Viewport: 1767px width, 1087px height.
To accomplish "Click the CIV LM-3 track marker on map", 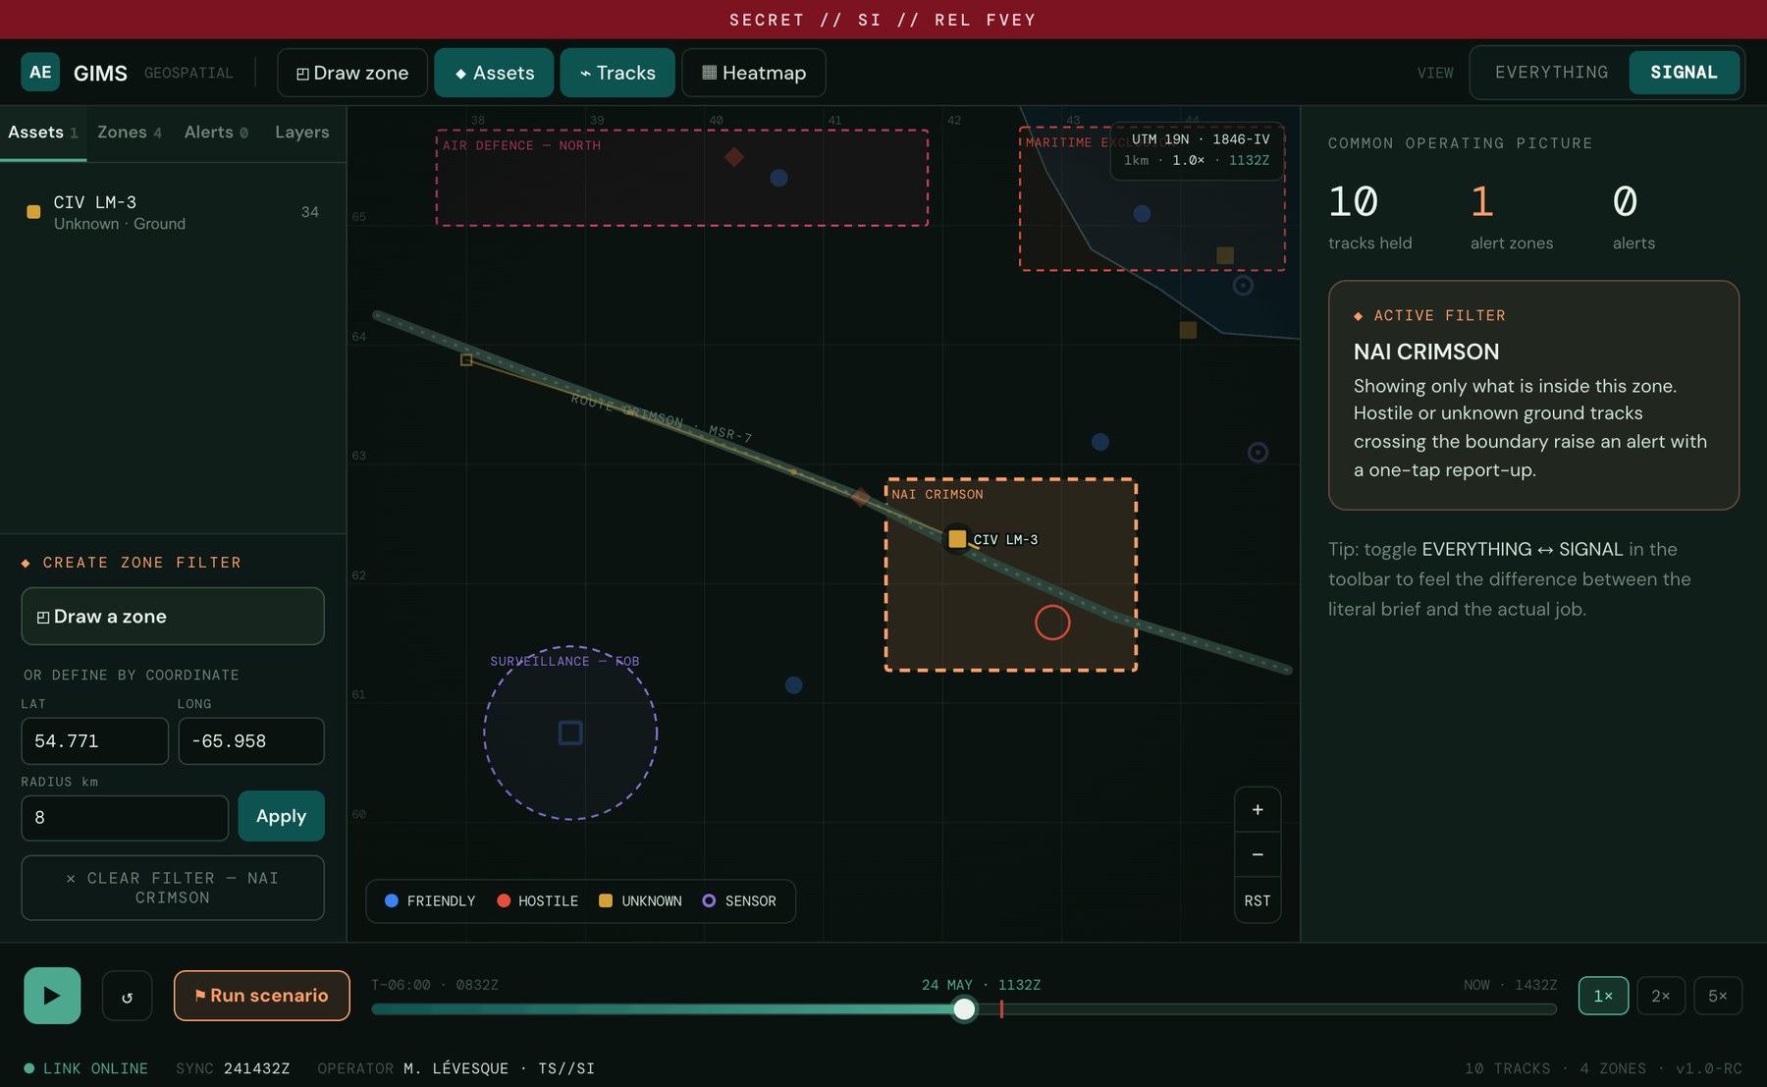I will tap(957, 539).
